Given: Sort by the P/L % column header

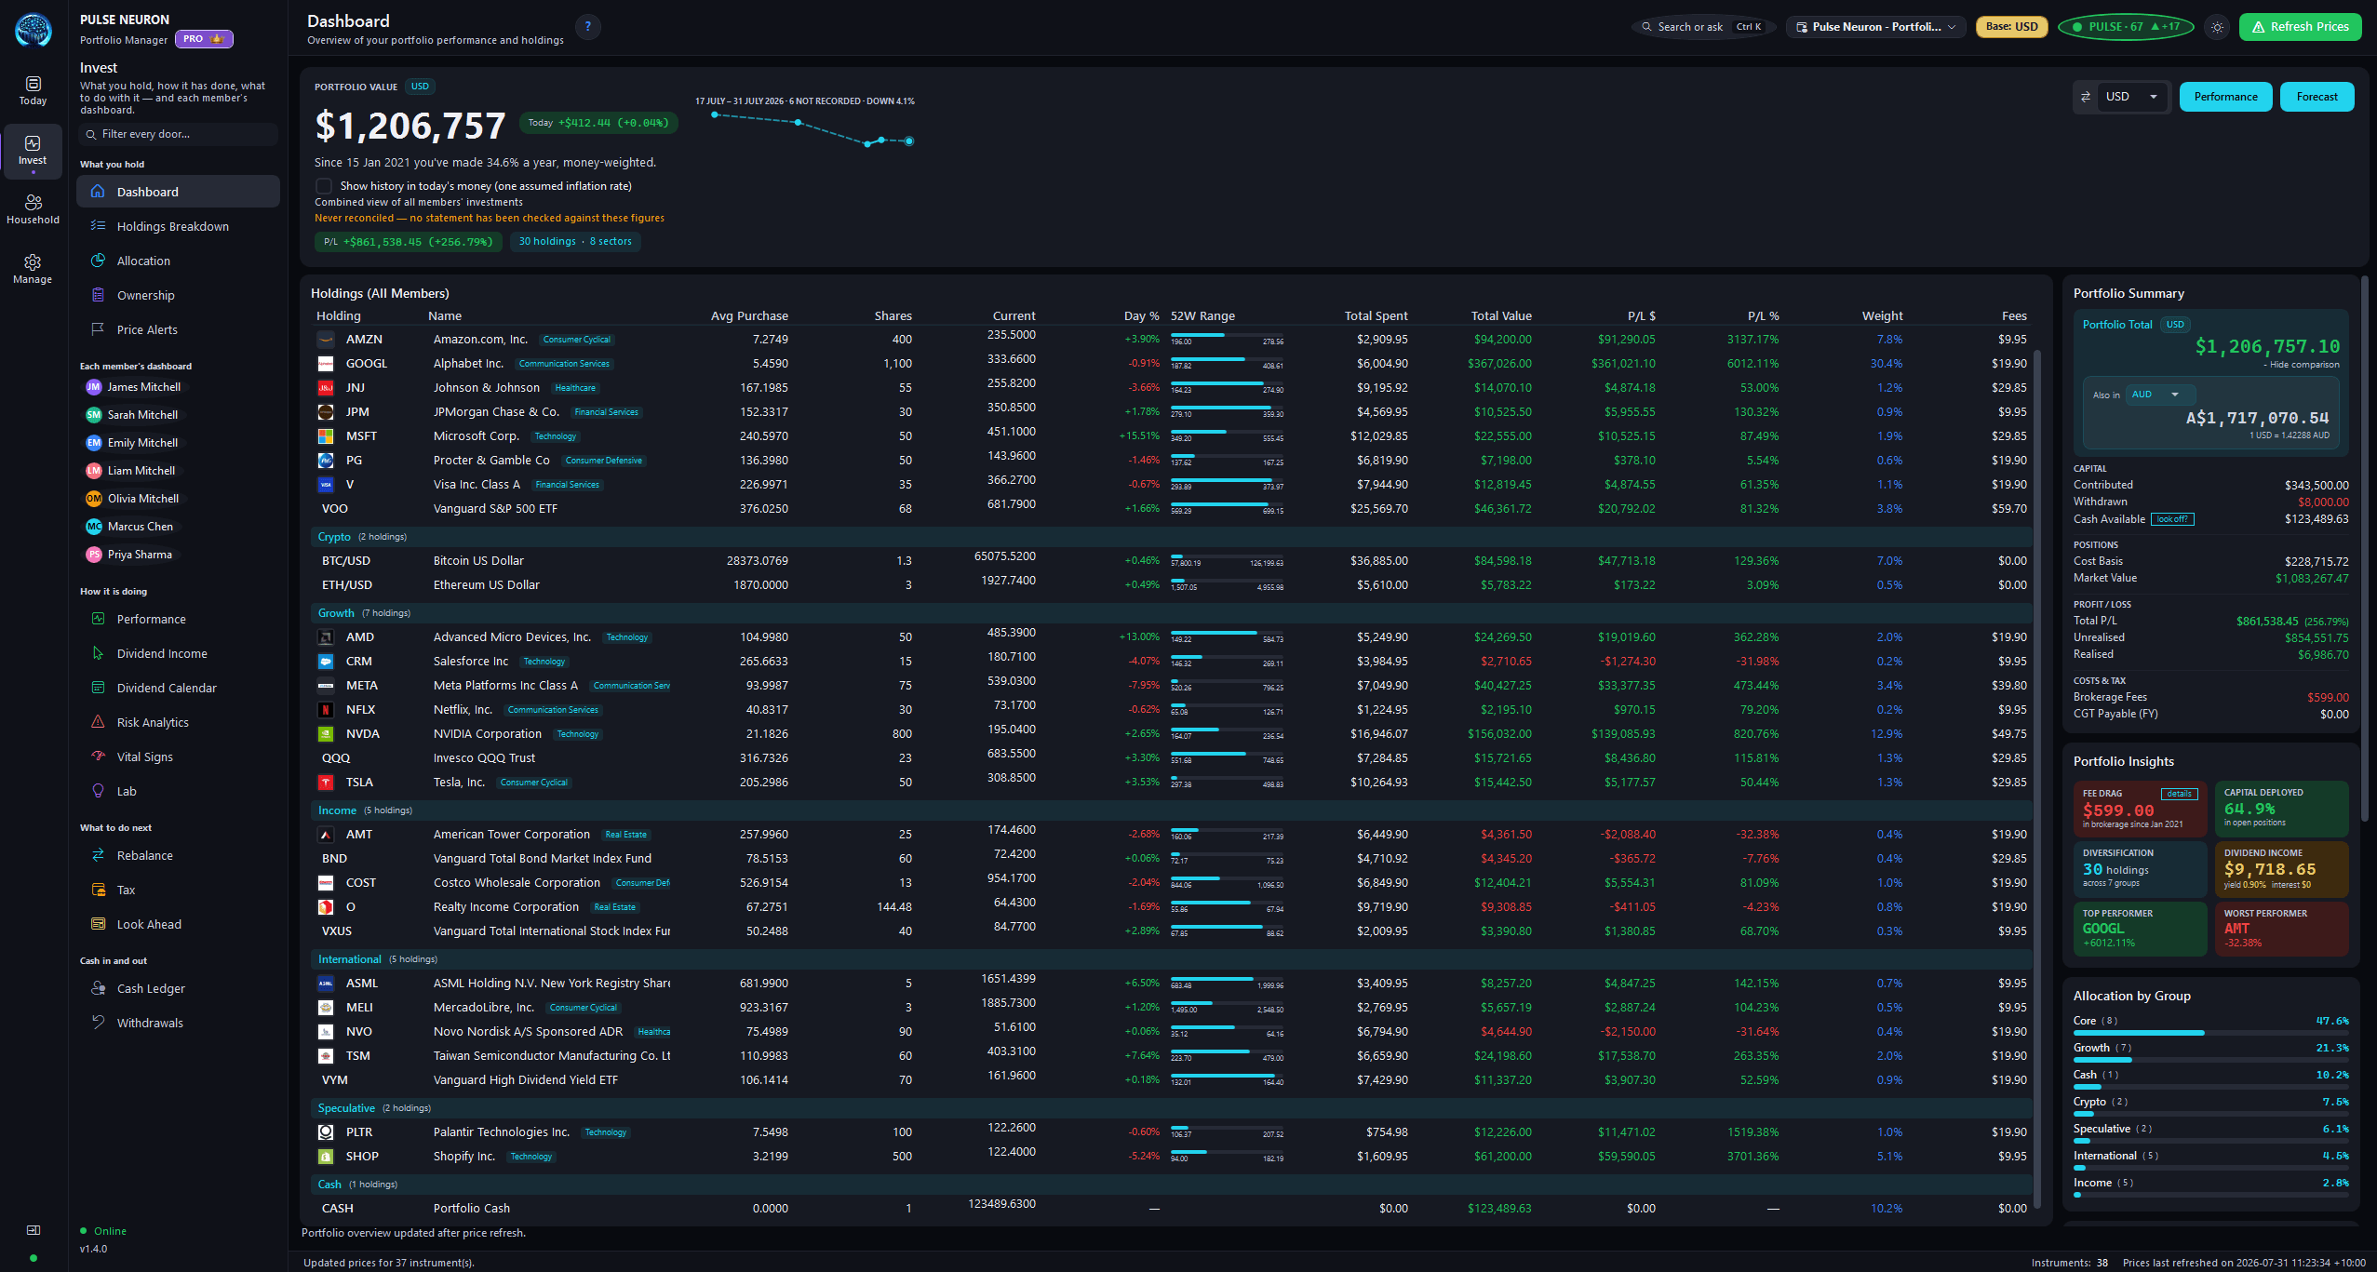Looking at the screenshot, I should coord(1763,315).
